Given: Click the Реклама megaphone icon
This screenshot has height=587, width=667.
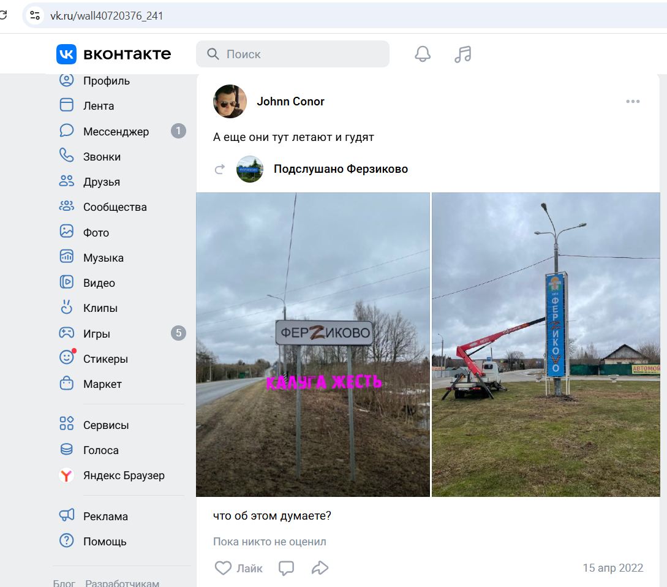Looking at the screenshot, I should click(66, 515).
